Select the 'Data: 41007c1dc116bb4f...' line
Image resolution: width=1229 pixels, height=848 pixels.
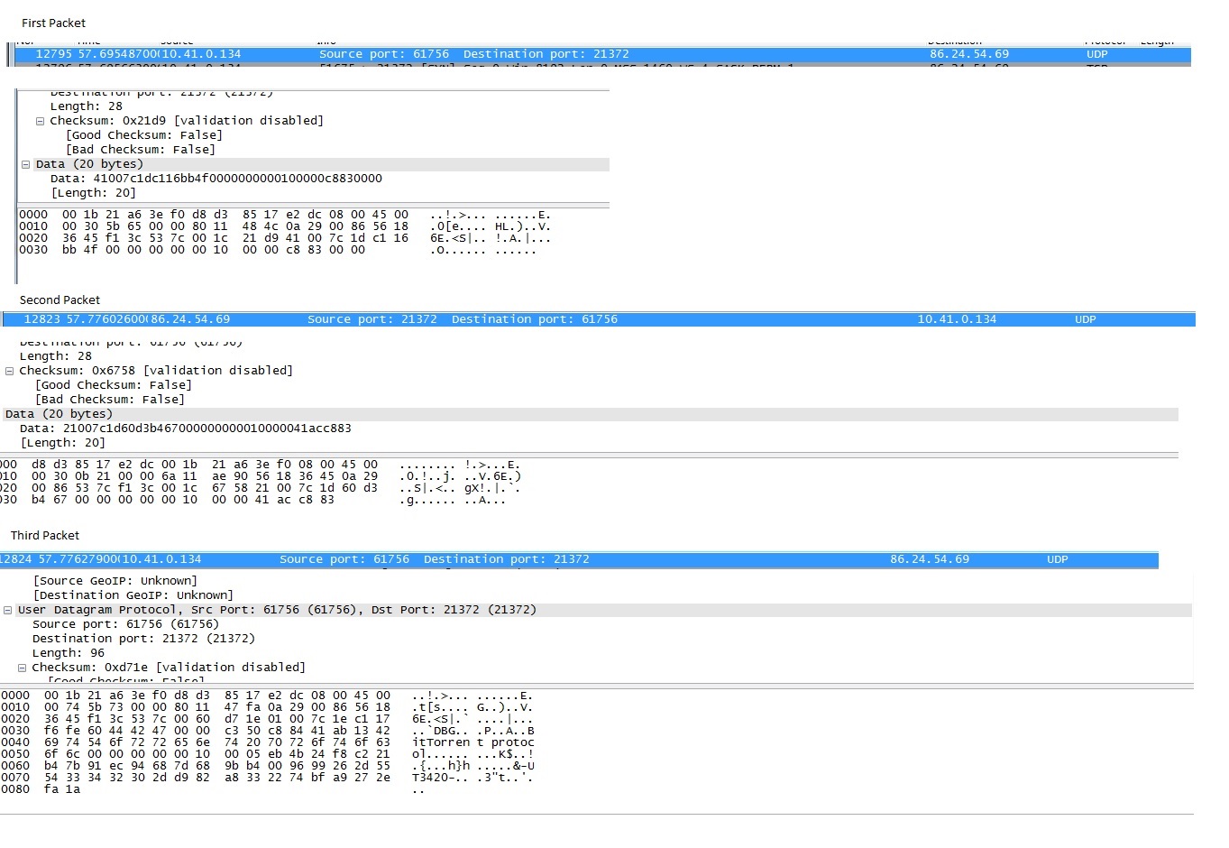pos(216,179)
